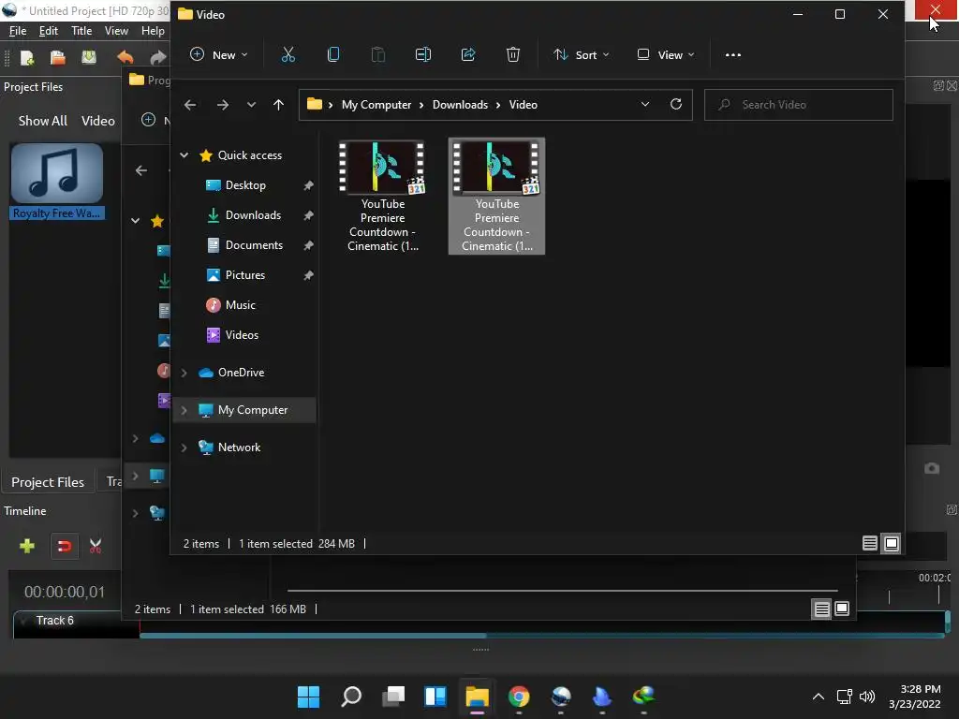Image resolution: width=959 pixels, height=719 pixels.
Task: Open Windows Start menu
Action: click(308, 697)
